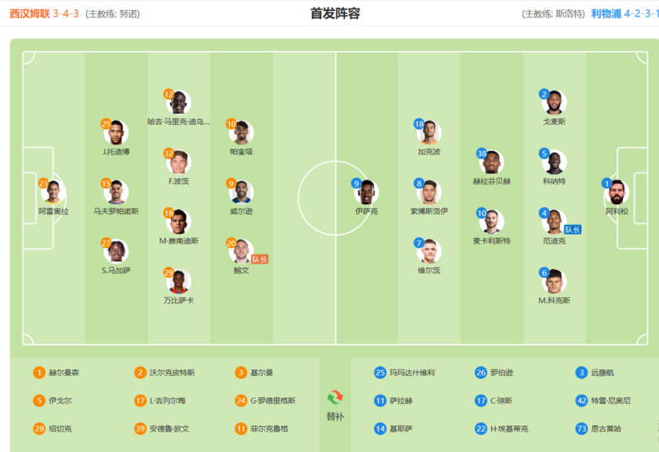This screenshot has height=452, width=659.
Task: Open captain 鲍文's player avatar
Action: pyautogui.click(x=242, y=252)
